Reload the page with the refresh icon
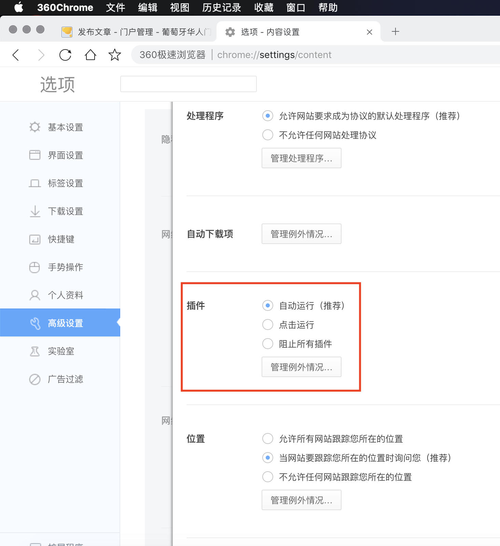This screenshot has width=500, height=546. point(65,55)
